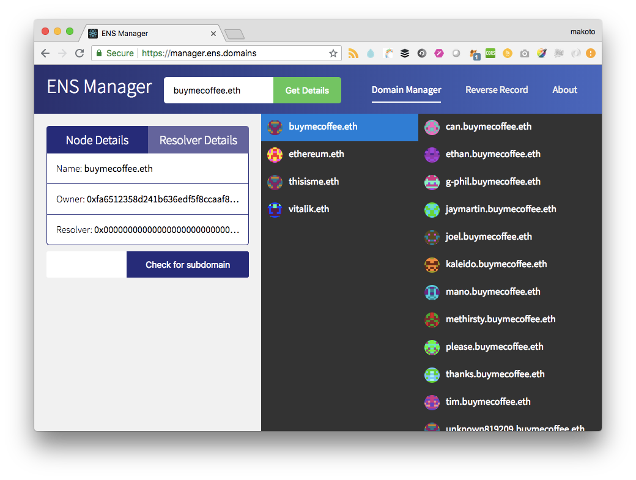Screen dimensions: 636x480
Task: Click the Name: buymecoffee.eth row
Action: [x=147, y=169]
